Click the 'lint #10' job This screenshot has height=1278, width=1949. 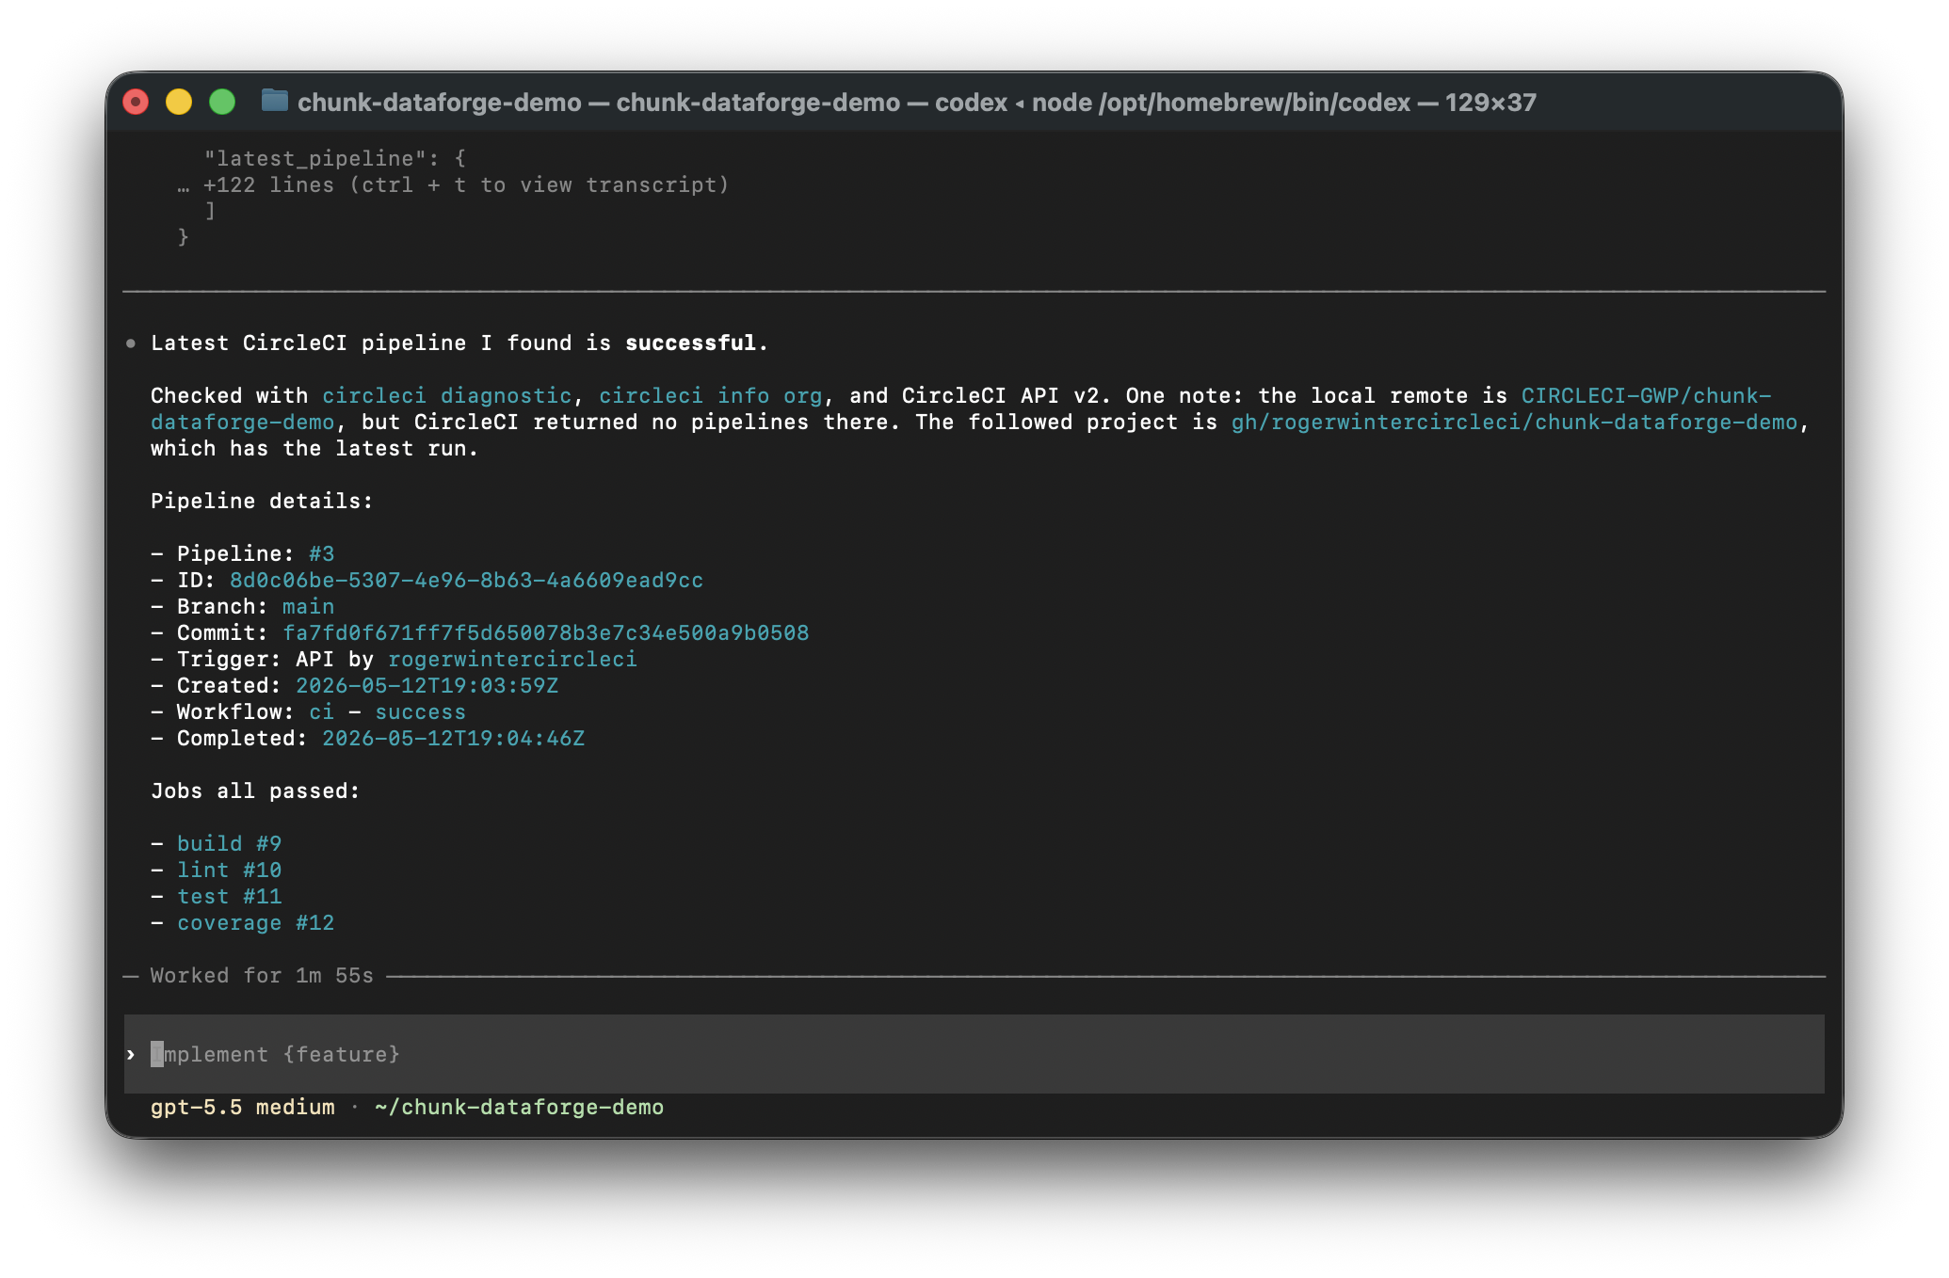pyautogui.click(x=229, y=870)
